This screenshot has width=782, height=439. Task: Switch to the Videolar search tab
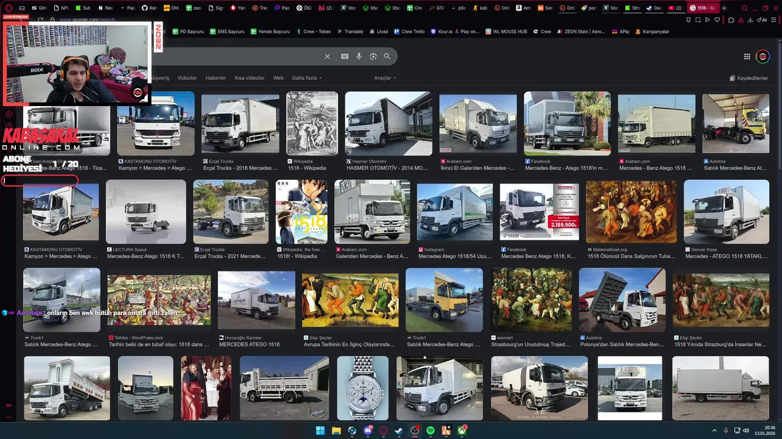pos(188,78)
